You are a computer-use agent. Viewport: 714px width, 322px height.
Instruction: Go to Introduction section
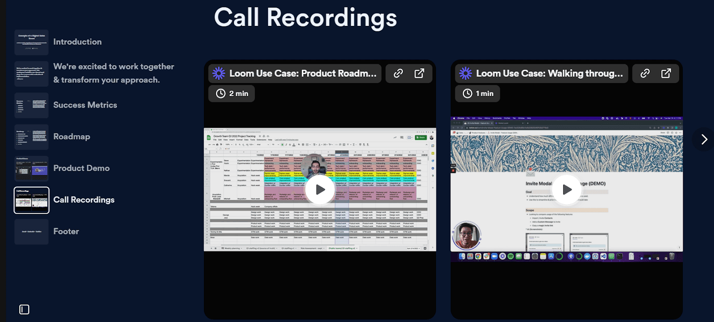(x=77, y=42)
